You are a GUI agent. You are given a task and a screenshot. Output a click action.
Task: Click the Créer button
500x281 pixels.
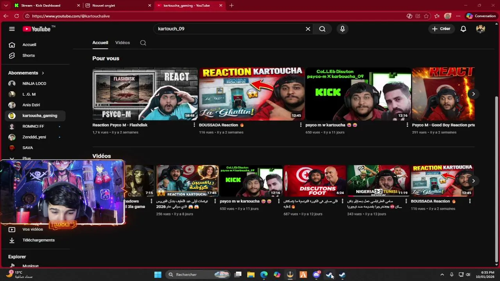click(x=441, y=29)
